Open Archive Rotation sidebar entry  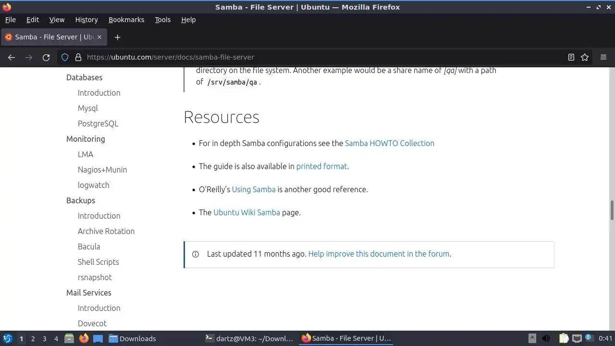tap(106, 231)
